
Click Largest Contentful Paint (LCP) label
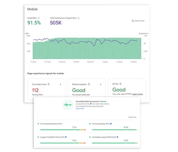coord(53,137)
